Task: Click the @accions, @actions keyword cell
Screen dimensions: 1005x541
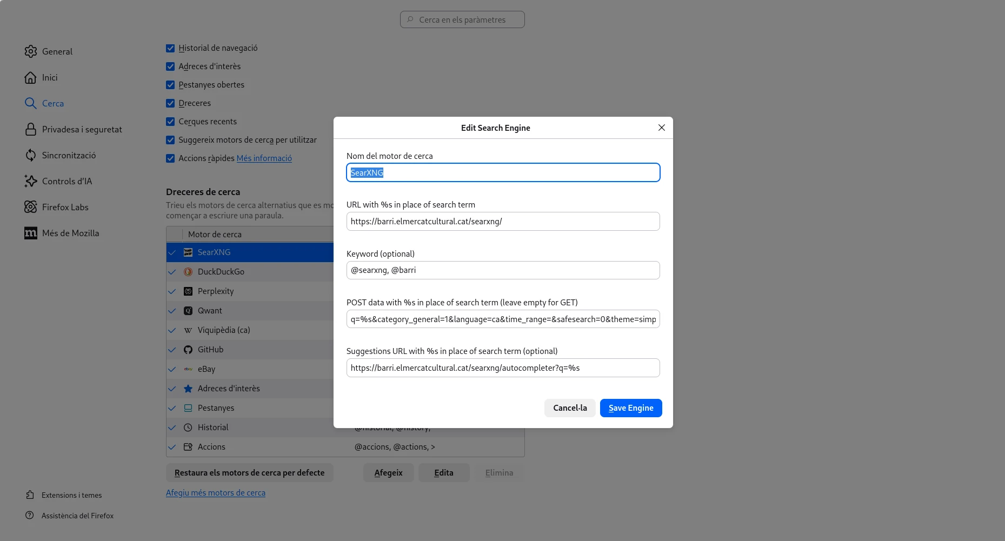Action: coord(395,447)
